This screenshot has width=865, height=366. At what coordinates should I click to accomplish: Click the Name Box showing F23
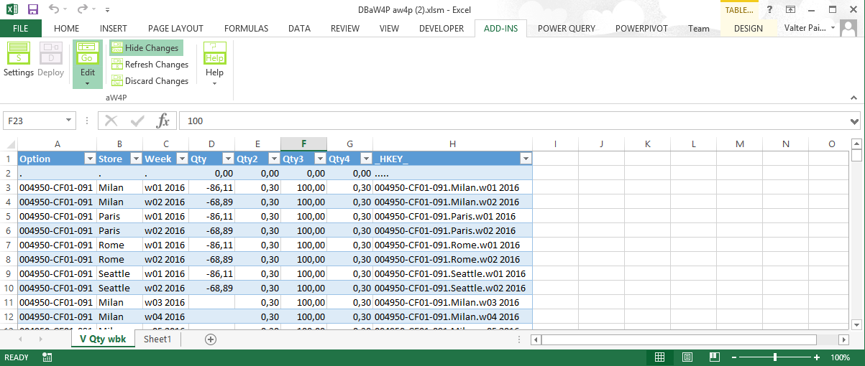34,121
